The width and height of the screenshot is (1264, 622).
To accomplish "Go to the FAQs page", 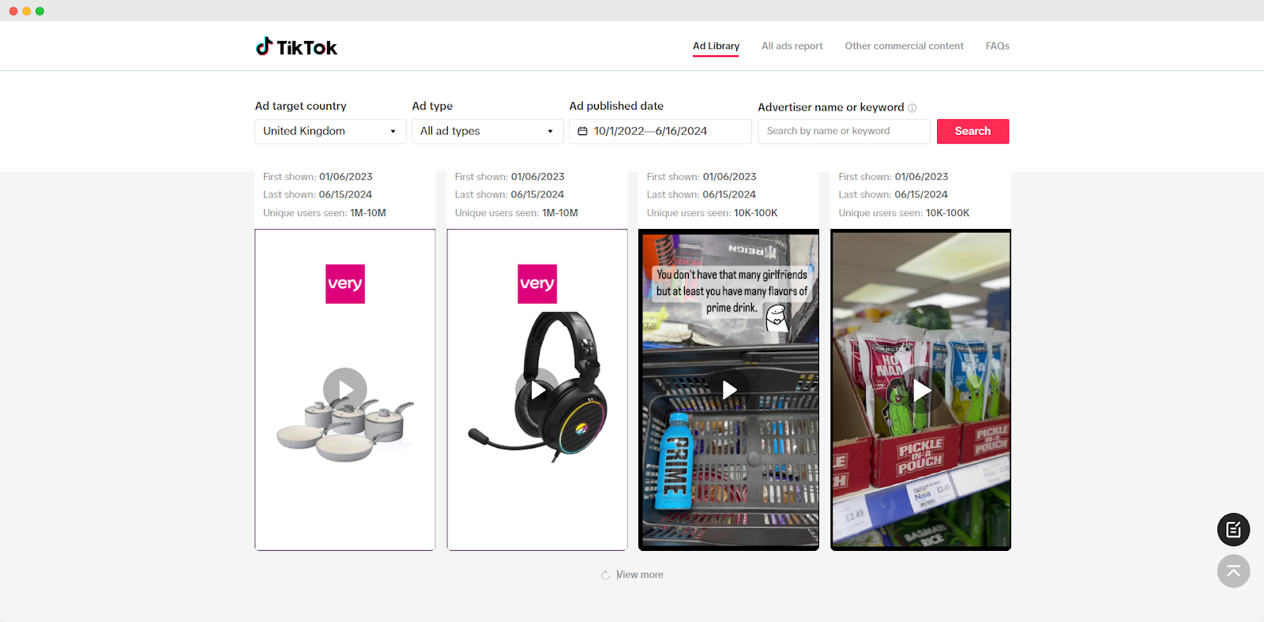I will 998,46.
